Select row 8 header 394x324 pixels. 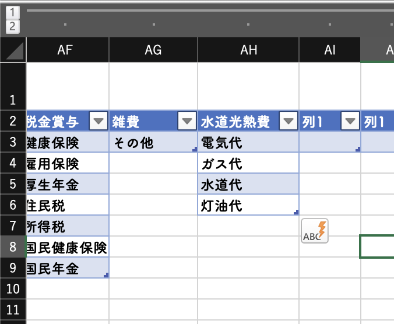[13, 247]
